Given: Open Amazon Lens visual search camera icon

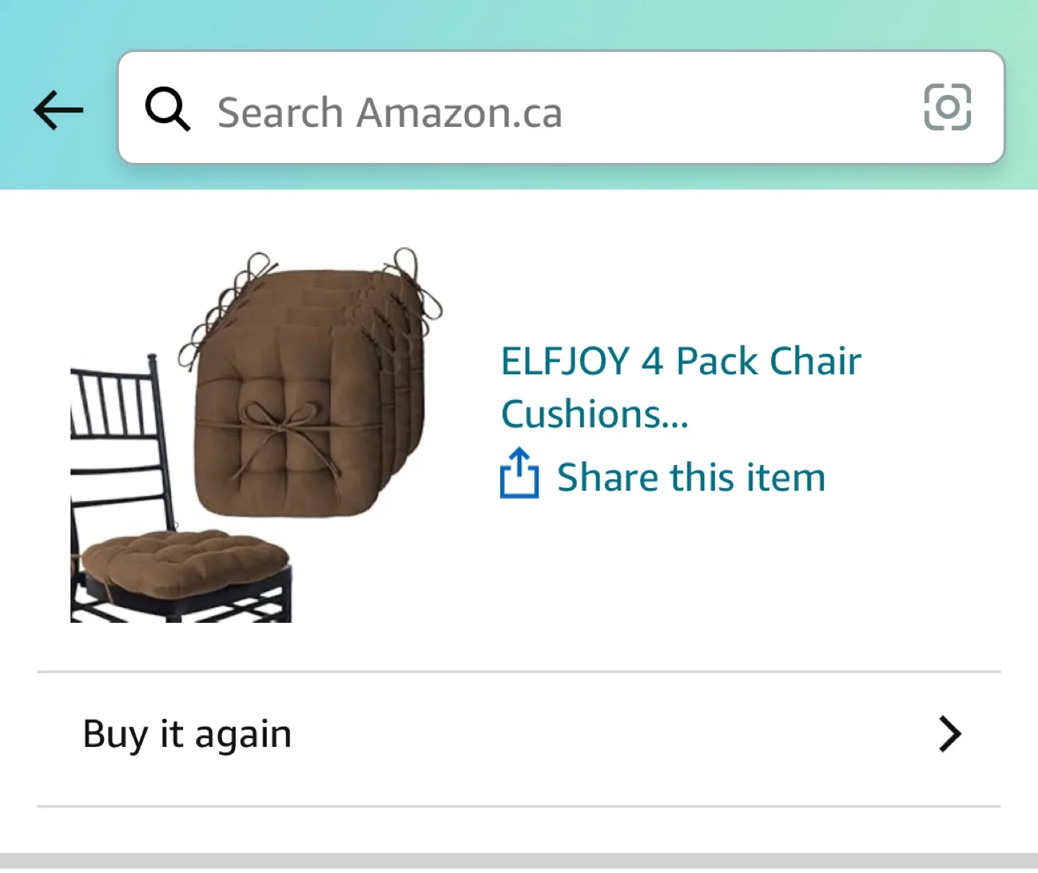Looking at the screenshot, I should (x=947, y=110).
